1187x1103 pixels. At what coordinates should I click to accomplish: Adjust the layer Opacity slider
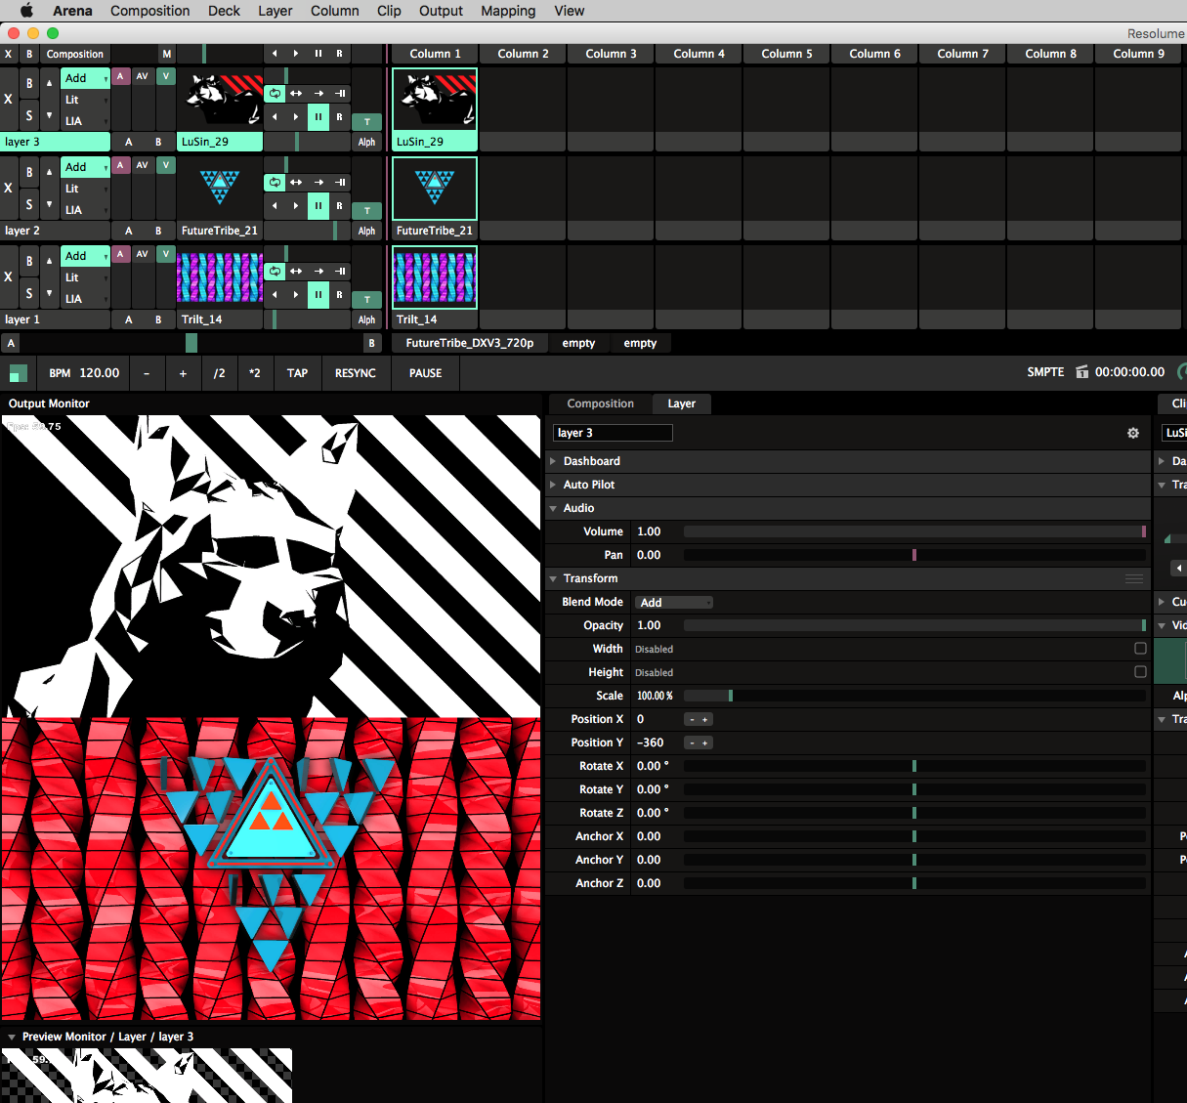[x=913, y=625]
